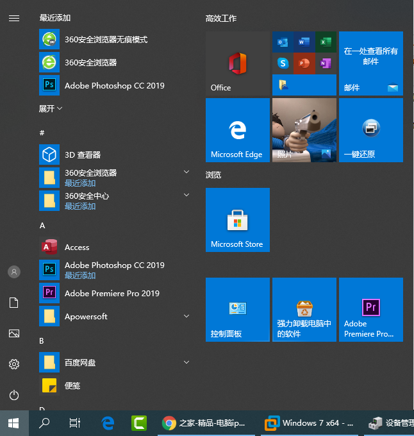414x436 pixels.
Task: Open Adobe Photoshop CC 2019 under 最近添加
Action: coord(115,85)
